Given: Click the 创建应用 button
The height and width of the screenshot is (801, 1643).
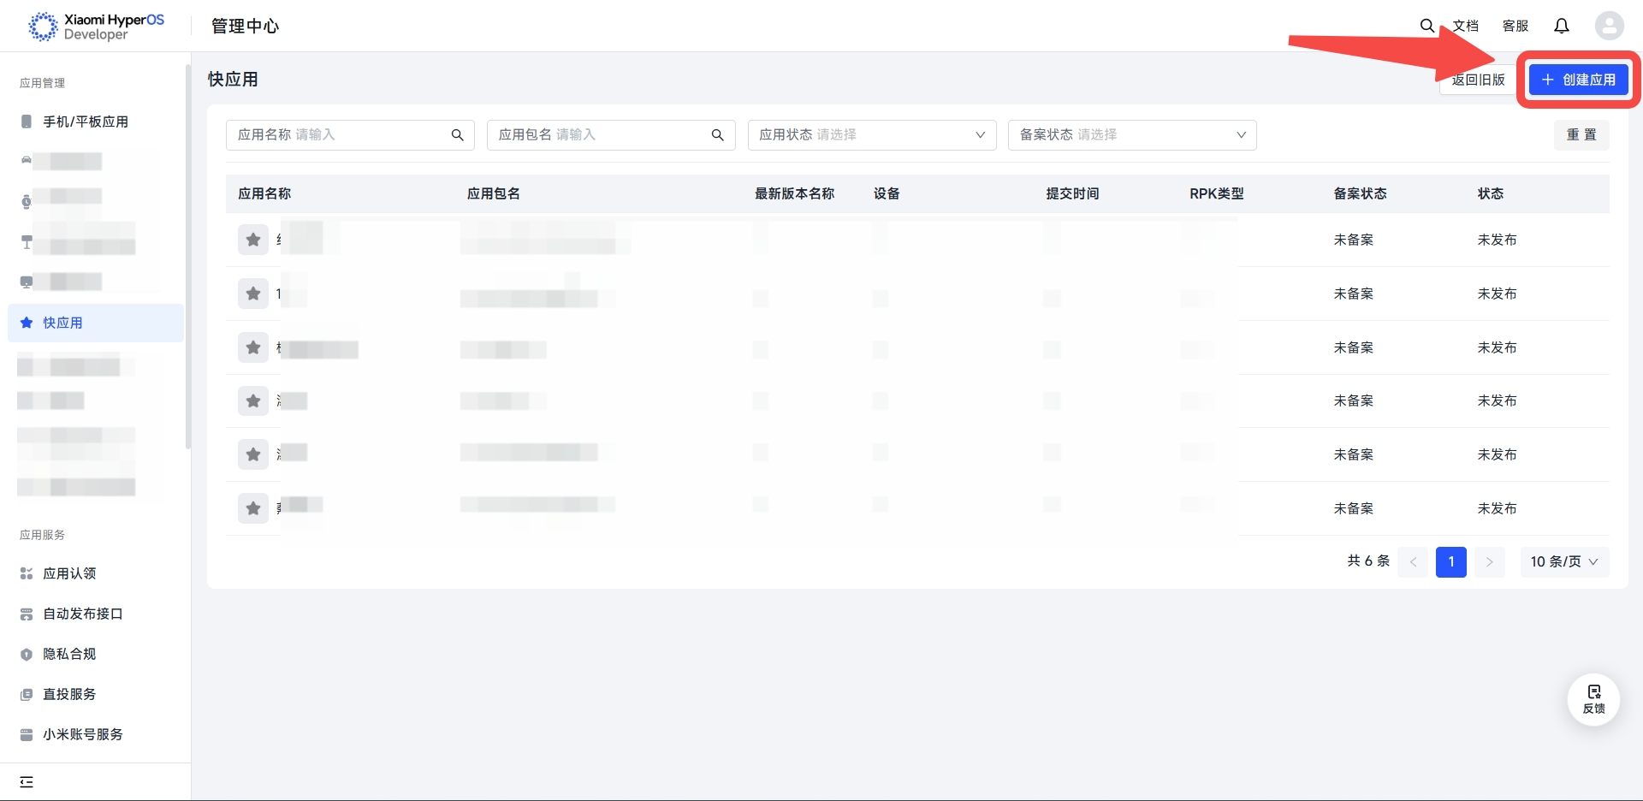Looking at the screenshot, I should point(1578,80).
